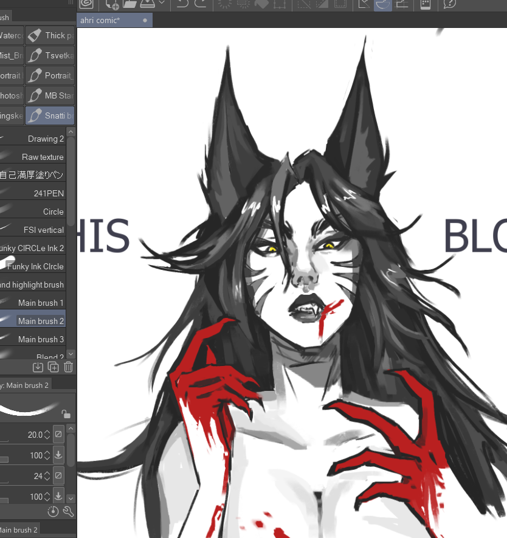
Task: Adjust the stepper arrows beside 24
Action: point(47,476)
